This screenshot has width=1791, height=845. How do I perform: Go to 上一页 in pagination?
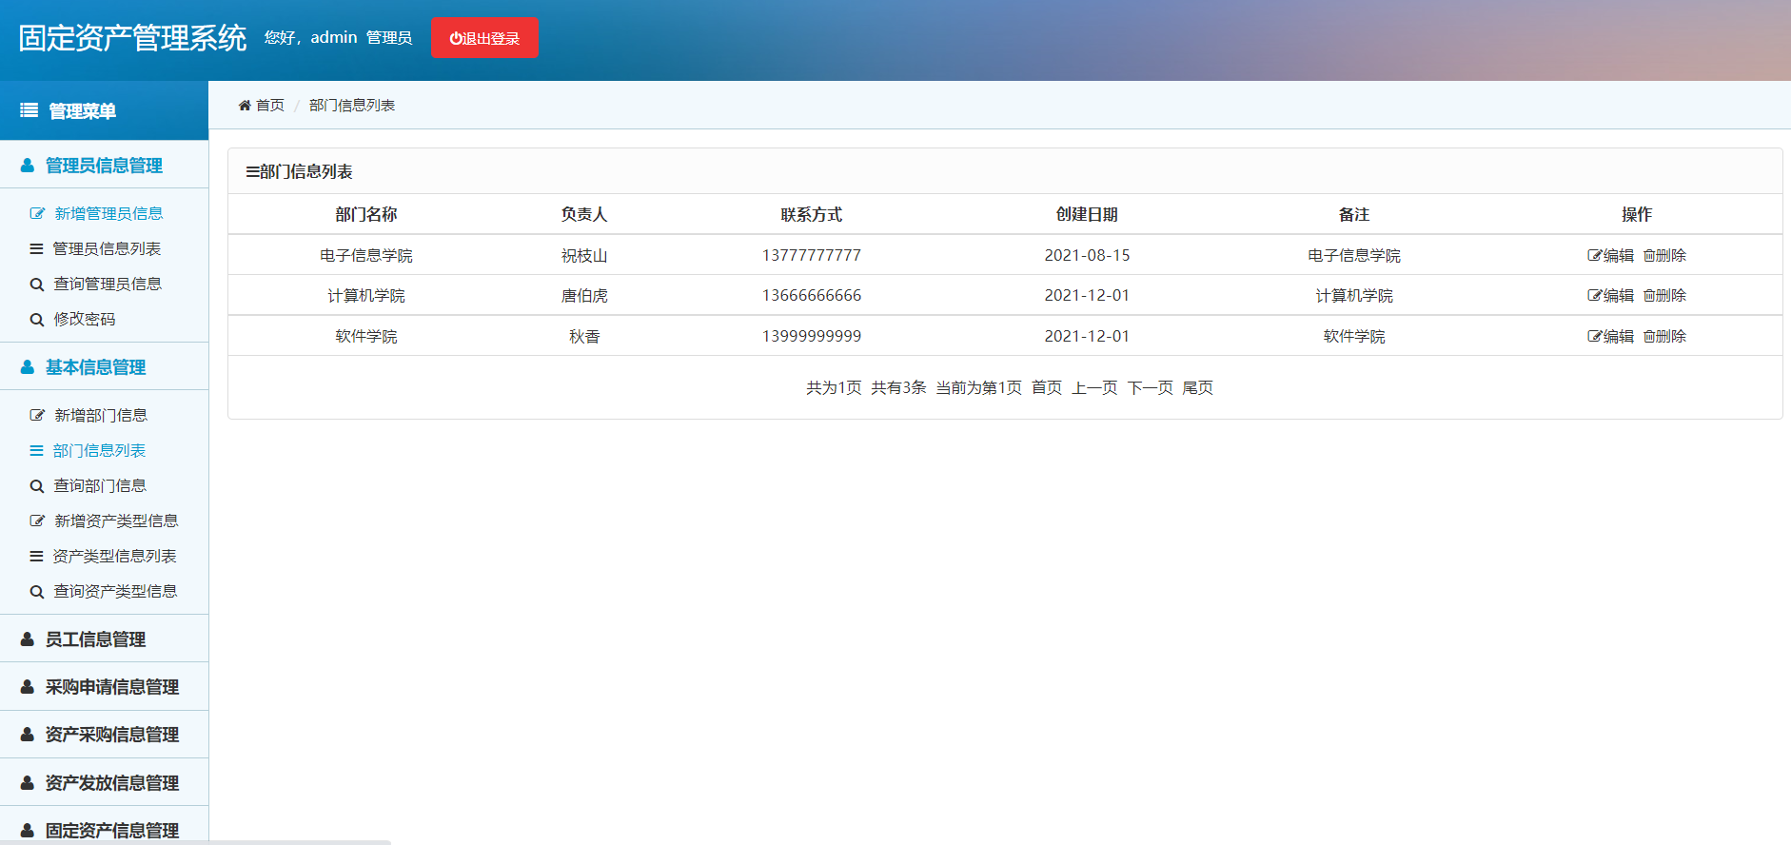click(x=1094, y=387)
